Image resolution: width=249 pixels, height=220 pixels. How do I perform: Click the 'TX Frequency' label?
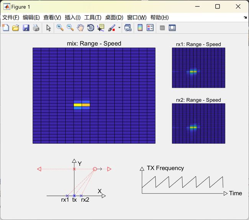[165, 168]
